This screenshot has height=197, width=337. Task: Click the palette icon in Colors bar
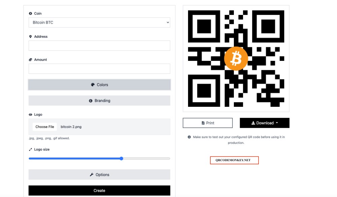93,85
